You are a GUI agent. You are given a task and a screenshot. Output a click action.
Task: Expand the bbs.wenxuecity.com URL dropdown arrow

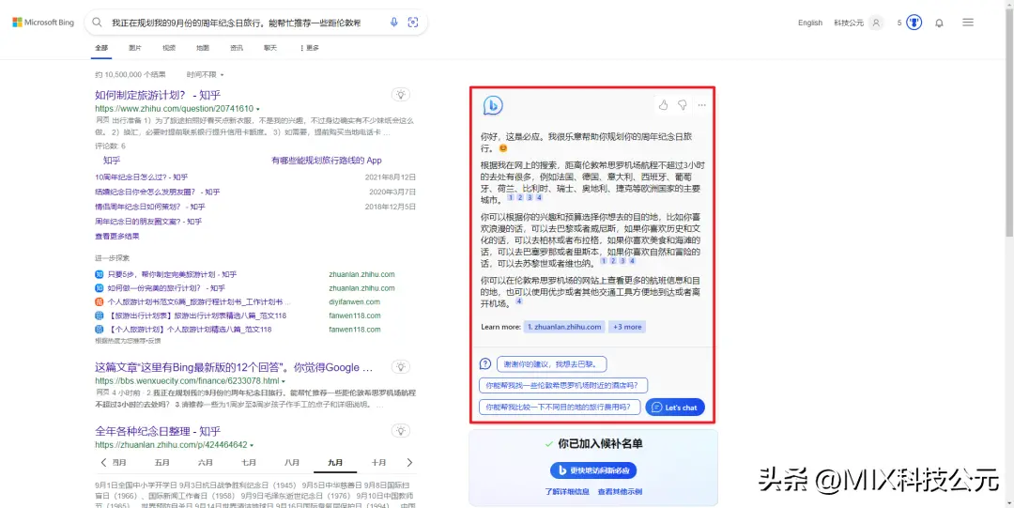[284, 381]
